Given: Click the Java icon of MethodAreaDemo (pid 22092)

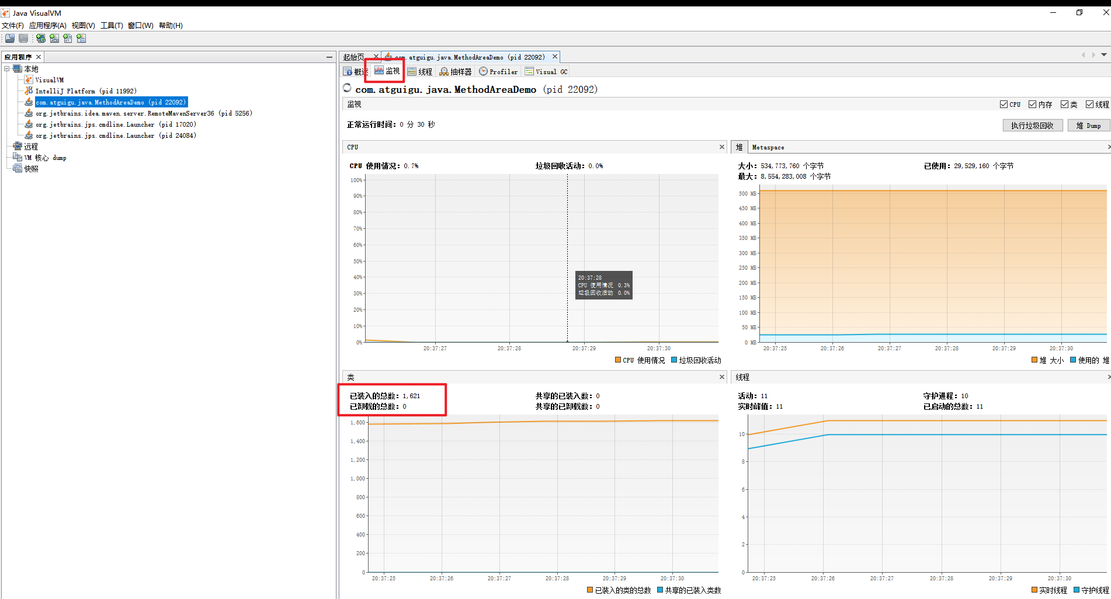Looking at the screenshot, I should click(29, 102).
